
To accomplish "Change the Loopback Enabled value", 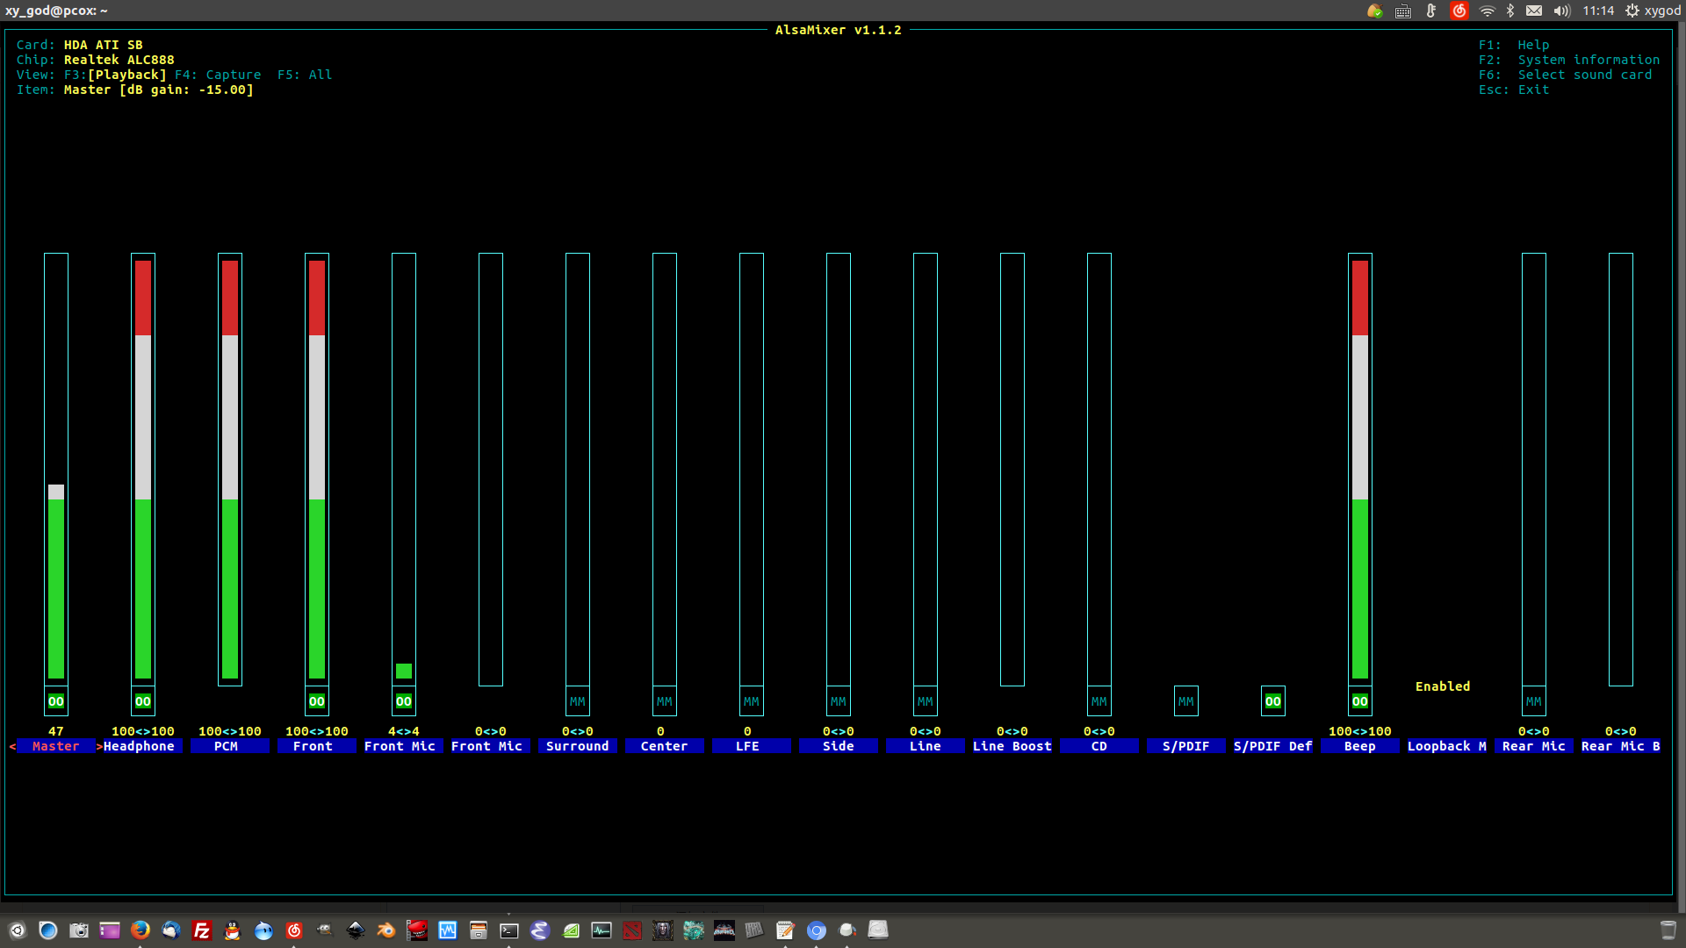I will pyautogui.click(x=1443, y=686).
